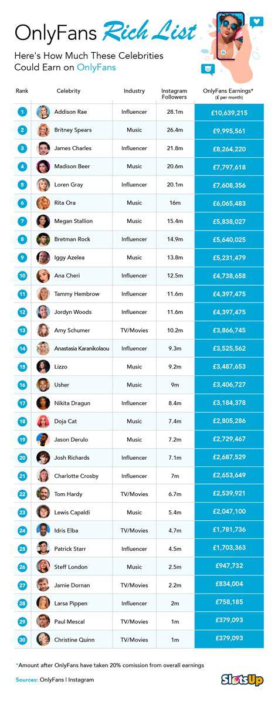Click rank 1 number badge

click(22, 111)
